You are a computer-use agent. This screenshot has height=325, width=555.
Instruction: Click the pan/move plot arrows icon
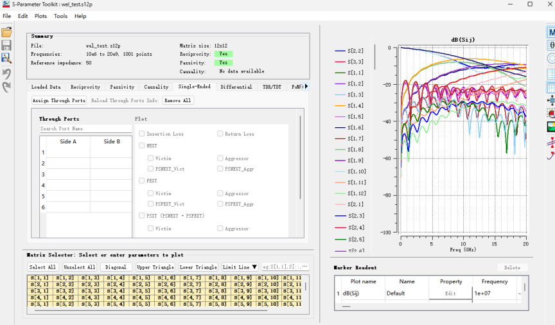pyautogui.click(x=551, y=101)
